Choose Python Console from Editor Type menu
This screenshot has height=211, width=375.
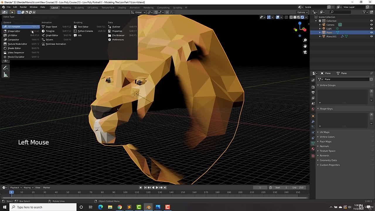point(89,31)
